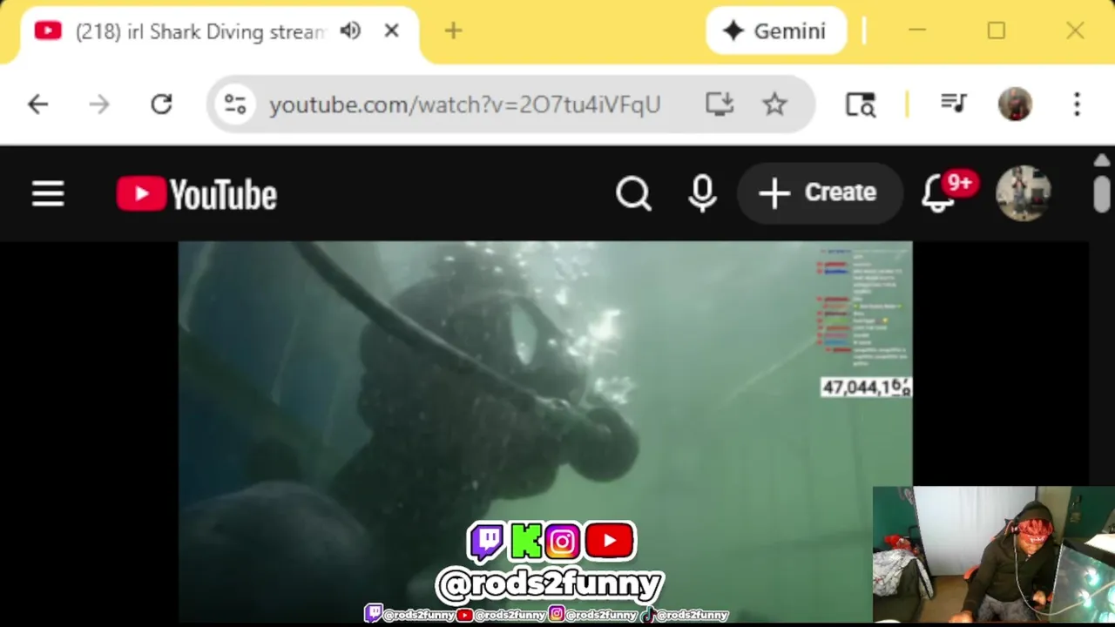
Task: Open YouTube search
Action: tap(633, 193)
